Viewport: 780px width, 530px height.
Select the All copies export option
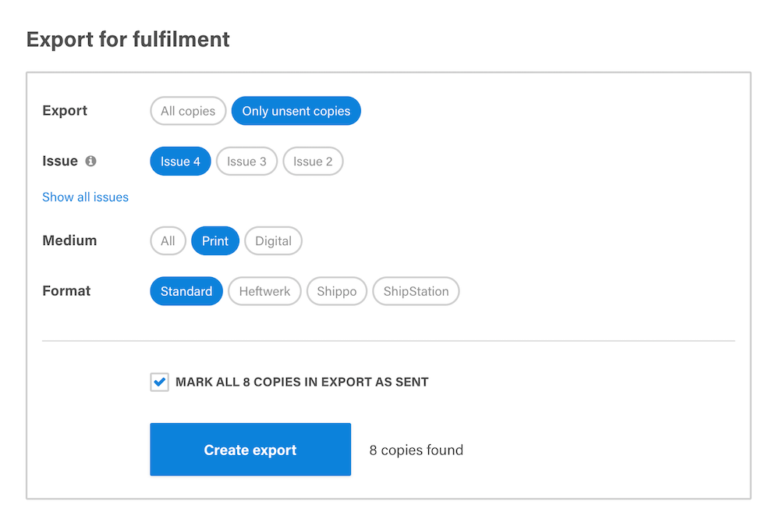(x=188, y=111)
